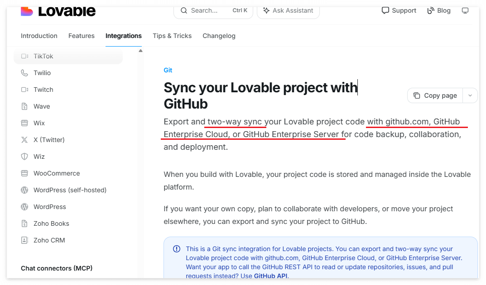
Task: Click the WordPress logo icon
Action: coord(24,207)
